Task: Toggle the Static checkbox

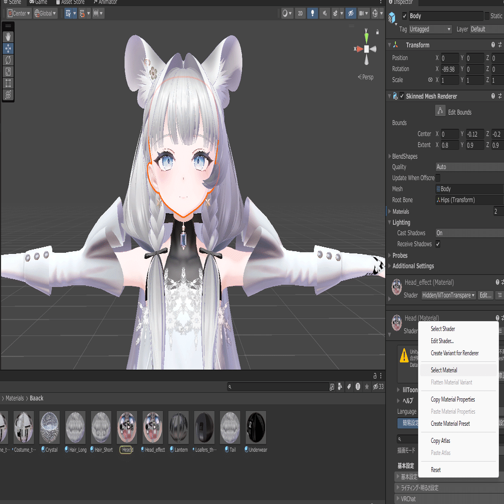Action: coord(487,16)
